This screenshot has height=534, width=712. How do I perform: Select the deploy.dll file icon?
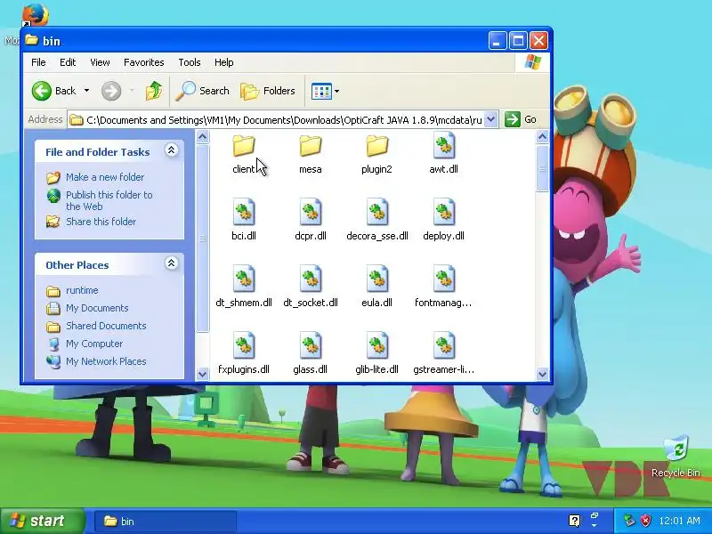click(x=443, y=212)
